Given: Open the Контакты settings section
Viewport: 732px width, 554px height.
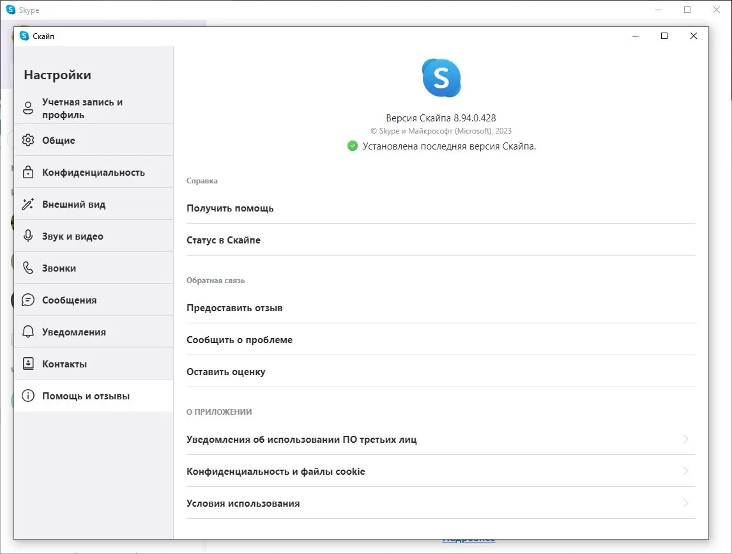Looking at the screenshot, I should 94,364.
